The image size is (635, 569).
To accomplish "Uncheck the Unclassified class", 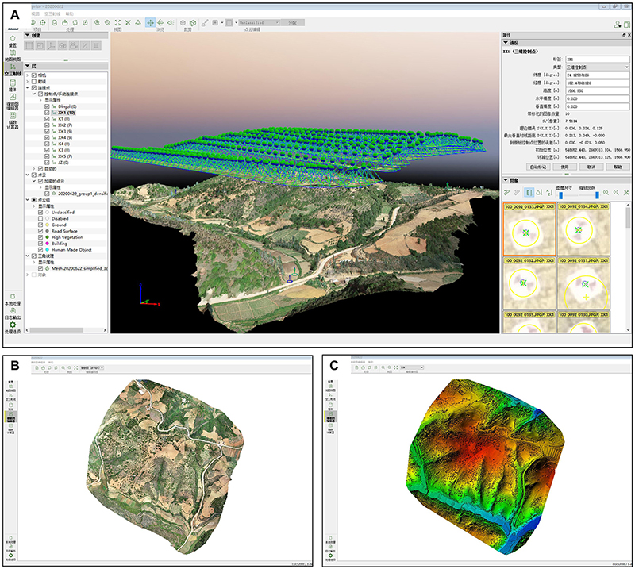I will tap(40, 212).
